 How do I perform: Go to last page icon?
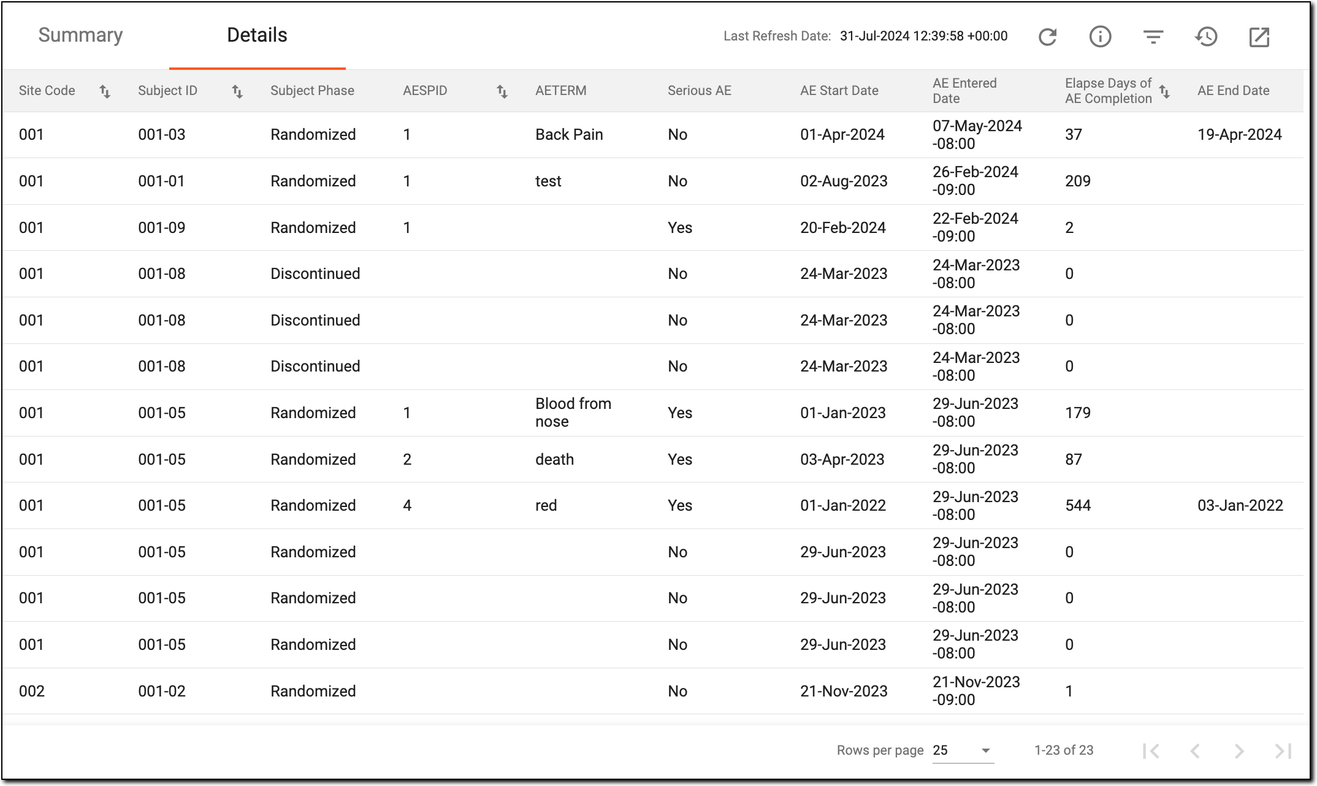(x=1283, y=750)
